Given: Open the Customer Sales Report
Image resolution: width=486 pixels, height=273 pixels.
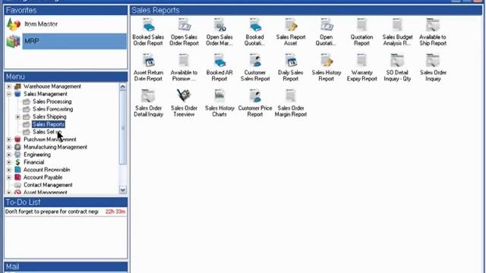Looking at the screenshot, I should pyautogui.click(x=255, y=67).
